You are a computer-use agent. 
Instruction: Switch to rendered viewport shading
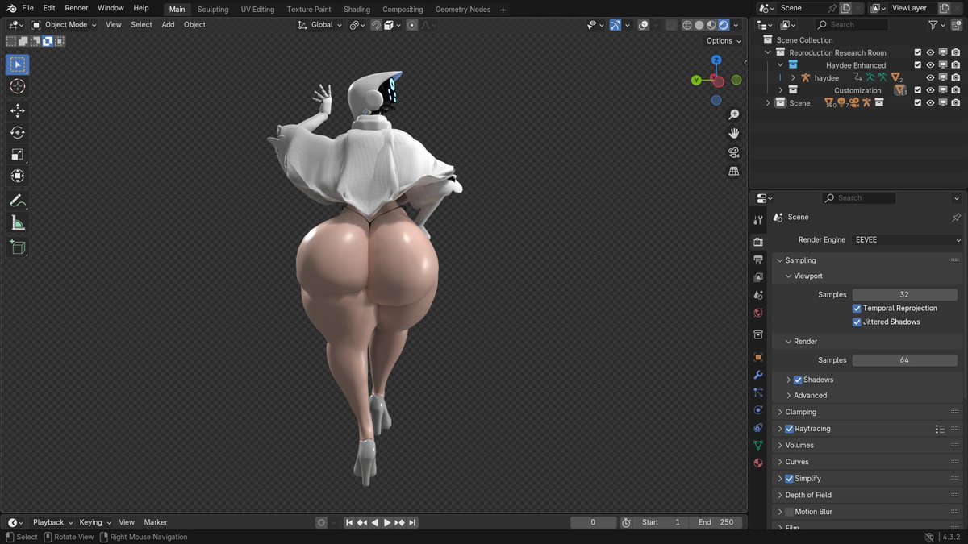(x=724, y=25)
